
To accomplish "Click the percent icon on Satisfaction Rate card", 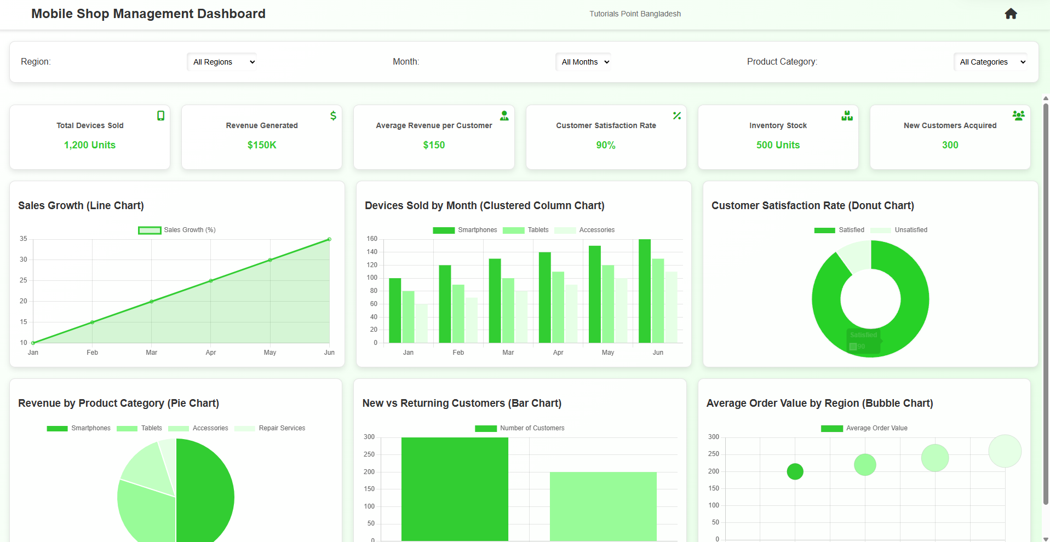I will point(677,116).
